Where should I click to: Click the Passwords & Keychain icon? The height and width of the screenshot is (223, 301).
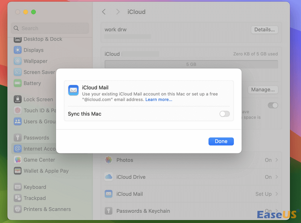click(x=109, y=211)
